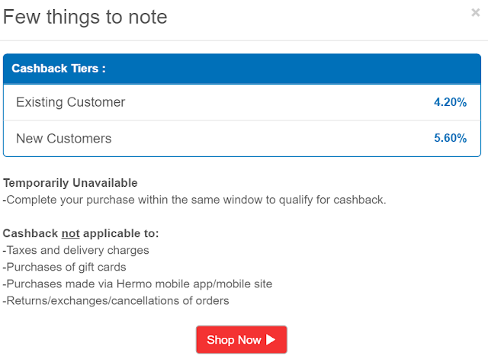
Task: Click the Temporarily Unavailable heading
Action: tap(70, 183)
